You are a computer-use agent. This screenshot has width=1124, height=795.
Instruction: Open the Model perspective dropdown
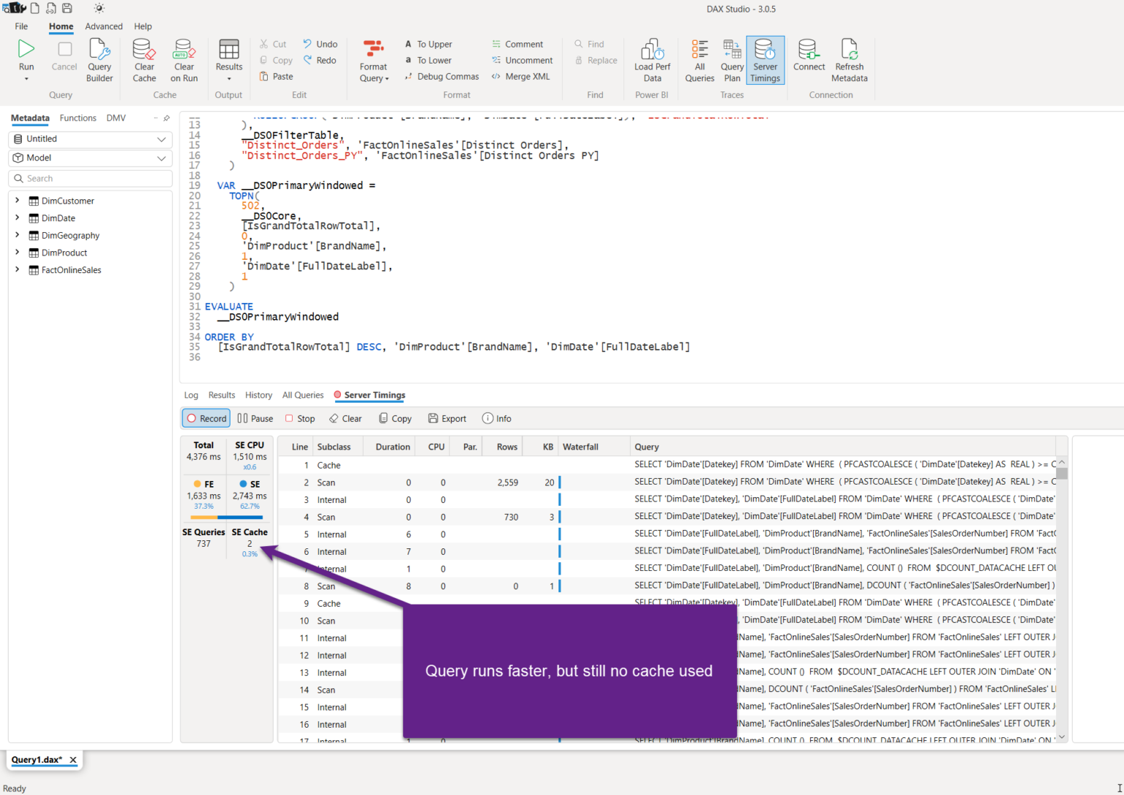89,157
